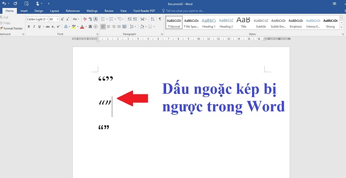This screenshot has width=346, height=178.
Task: Apply strikethrough with the abc icon
Action: [47, 27]
